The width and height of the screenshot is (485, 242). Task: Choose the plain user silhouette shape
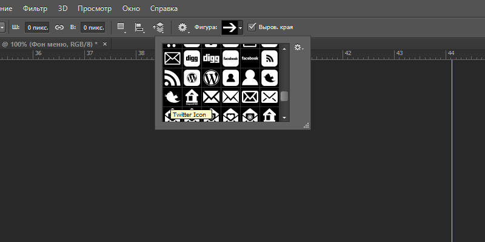tap(250, 77)
